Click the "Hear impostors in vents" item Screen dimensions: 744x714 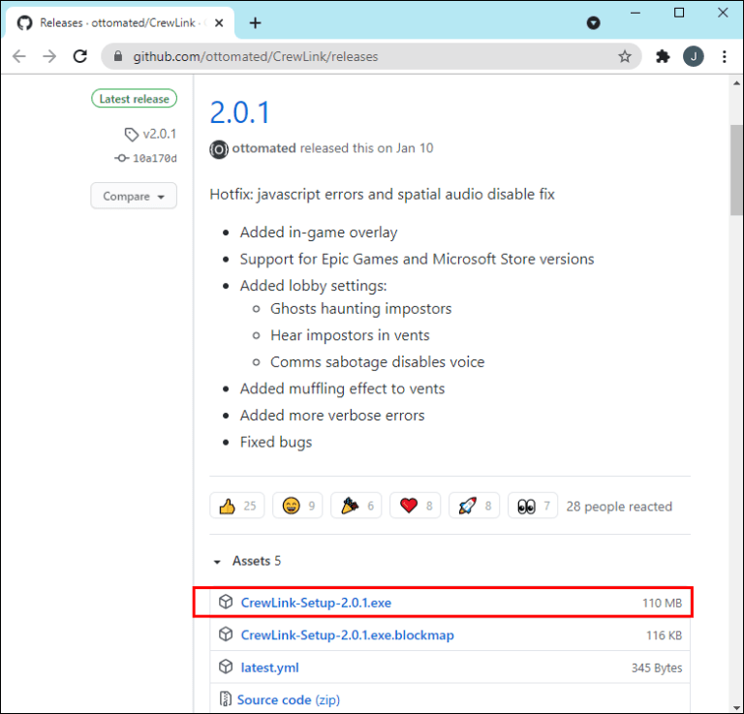(x=350, y=335)
